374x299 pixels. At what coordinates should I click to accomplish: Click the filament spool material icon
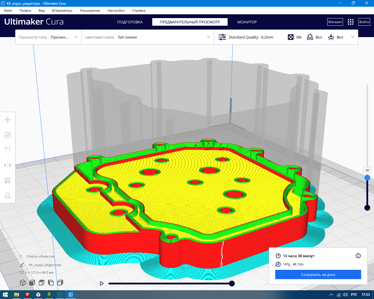[278, 264]
